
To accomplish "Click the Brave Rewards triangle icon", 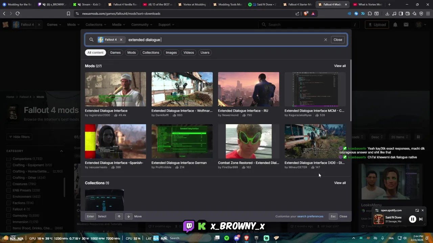I will pyautogui.click(x=313, y=13).
